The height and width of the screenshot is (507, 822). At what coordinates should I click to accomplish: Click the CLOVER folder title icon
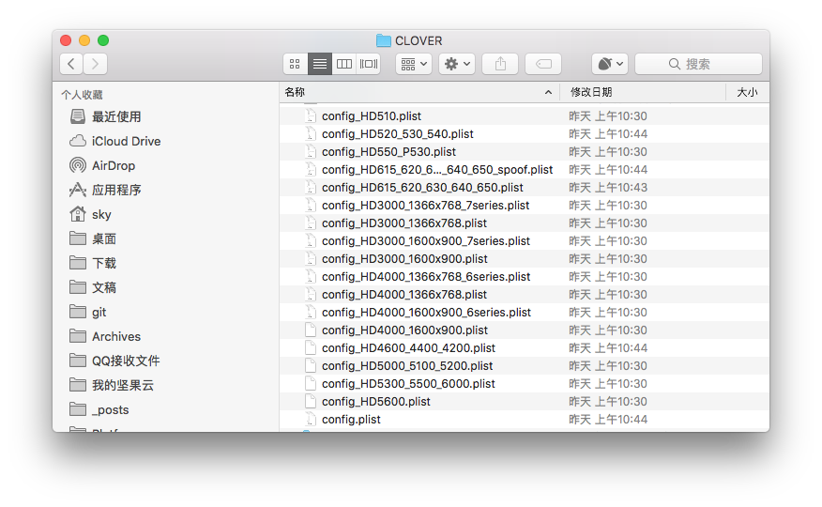point(384,41)
